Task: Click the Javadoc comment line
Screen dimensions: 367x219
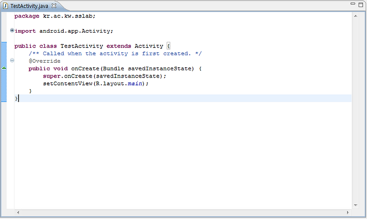Action: 115,53
